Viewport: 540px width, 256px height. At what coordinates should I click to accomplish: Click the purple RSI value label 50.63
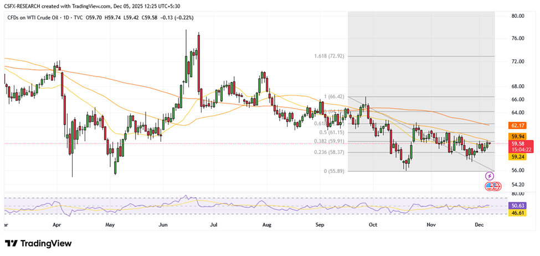517,206
